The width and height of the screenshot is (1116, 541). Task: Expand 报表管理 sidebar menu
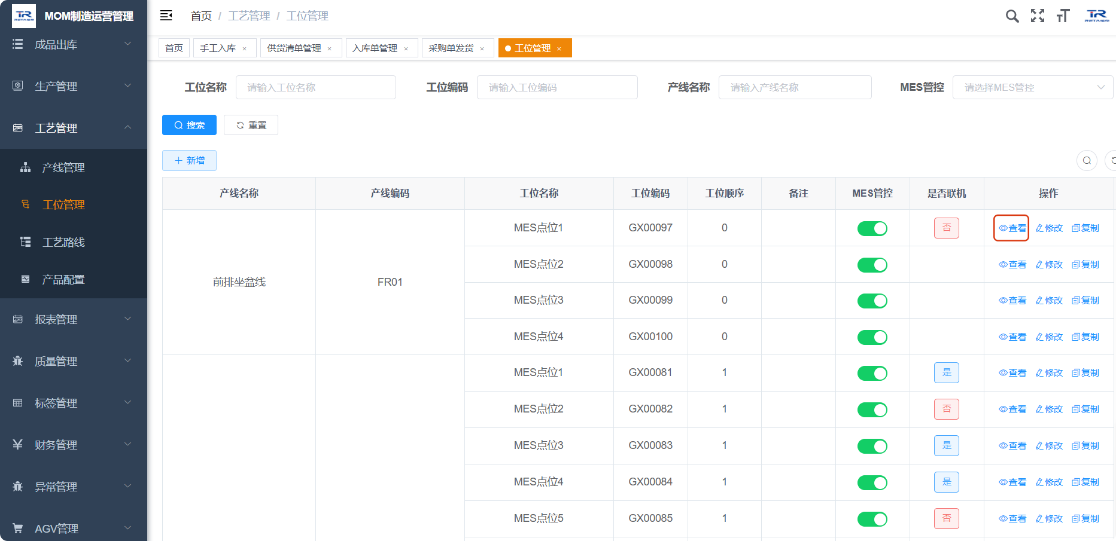[74, 319]
